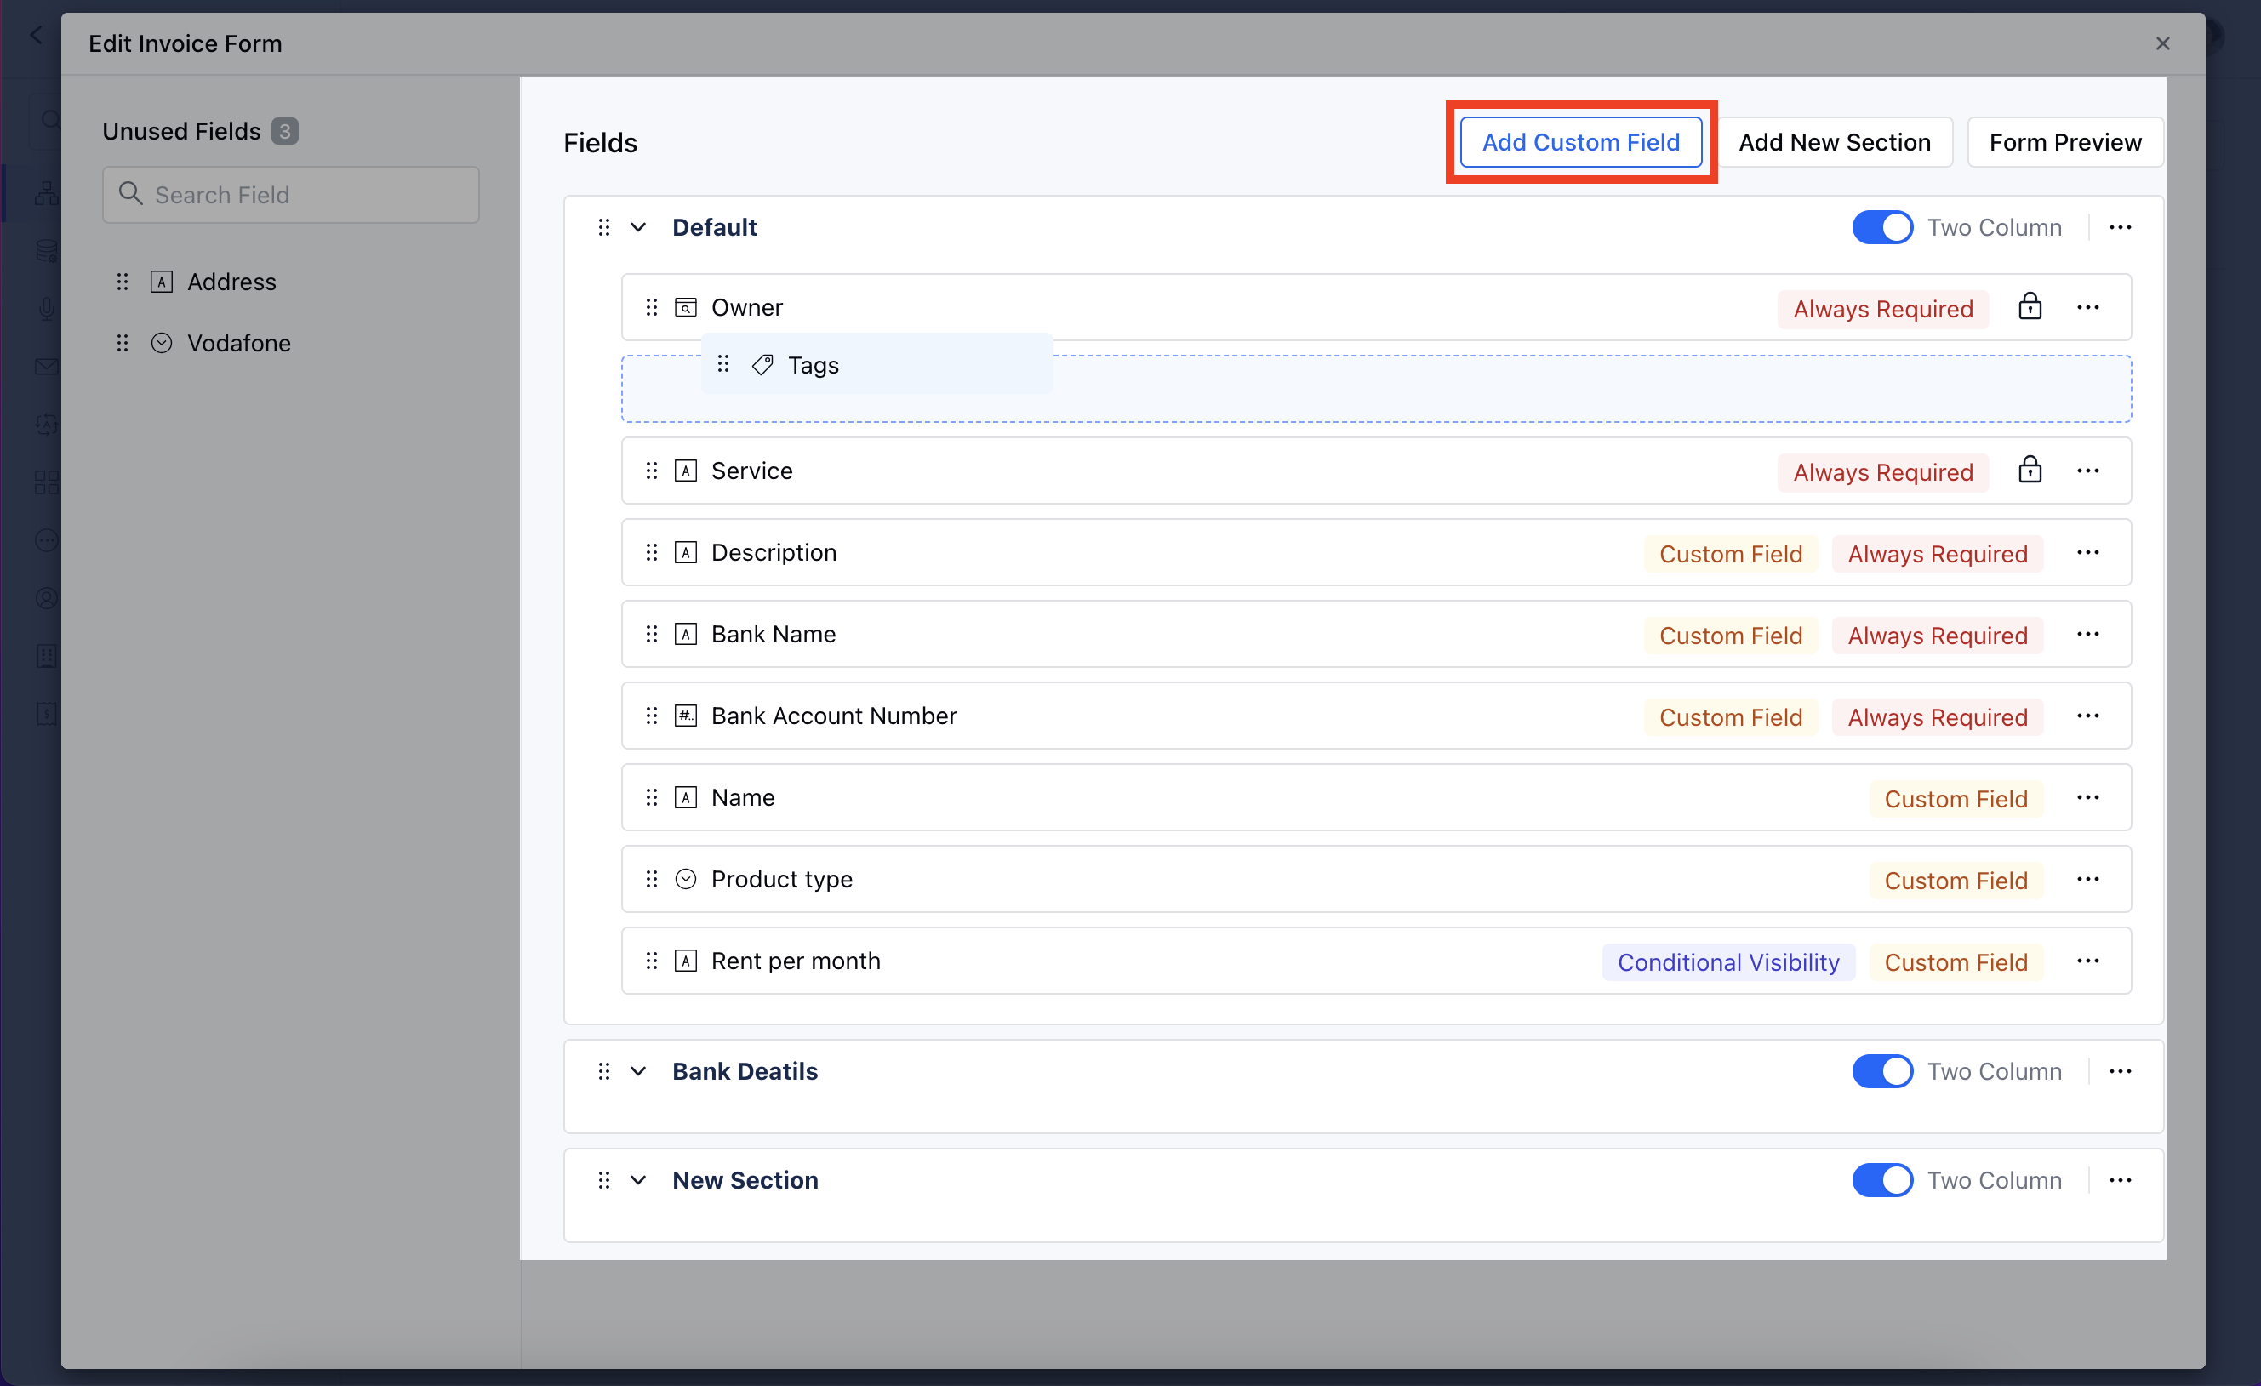Click the Bank Deatils section title
Image resolution: width=2261 pixels, height=1386 pixels.
[745, 1071]
